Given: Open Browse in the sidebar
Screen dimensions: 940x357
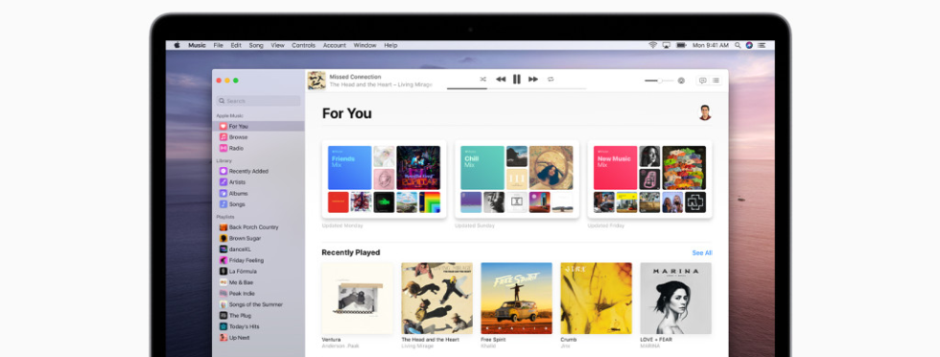Looking at the screenshot, I should [x=259, y=137].
